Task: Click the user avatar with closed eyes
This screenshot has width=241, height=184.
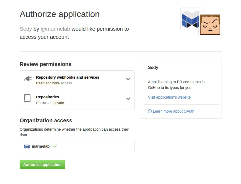Action: [210, 25]
